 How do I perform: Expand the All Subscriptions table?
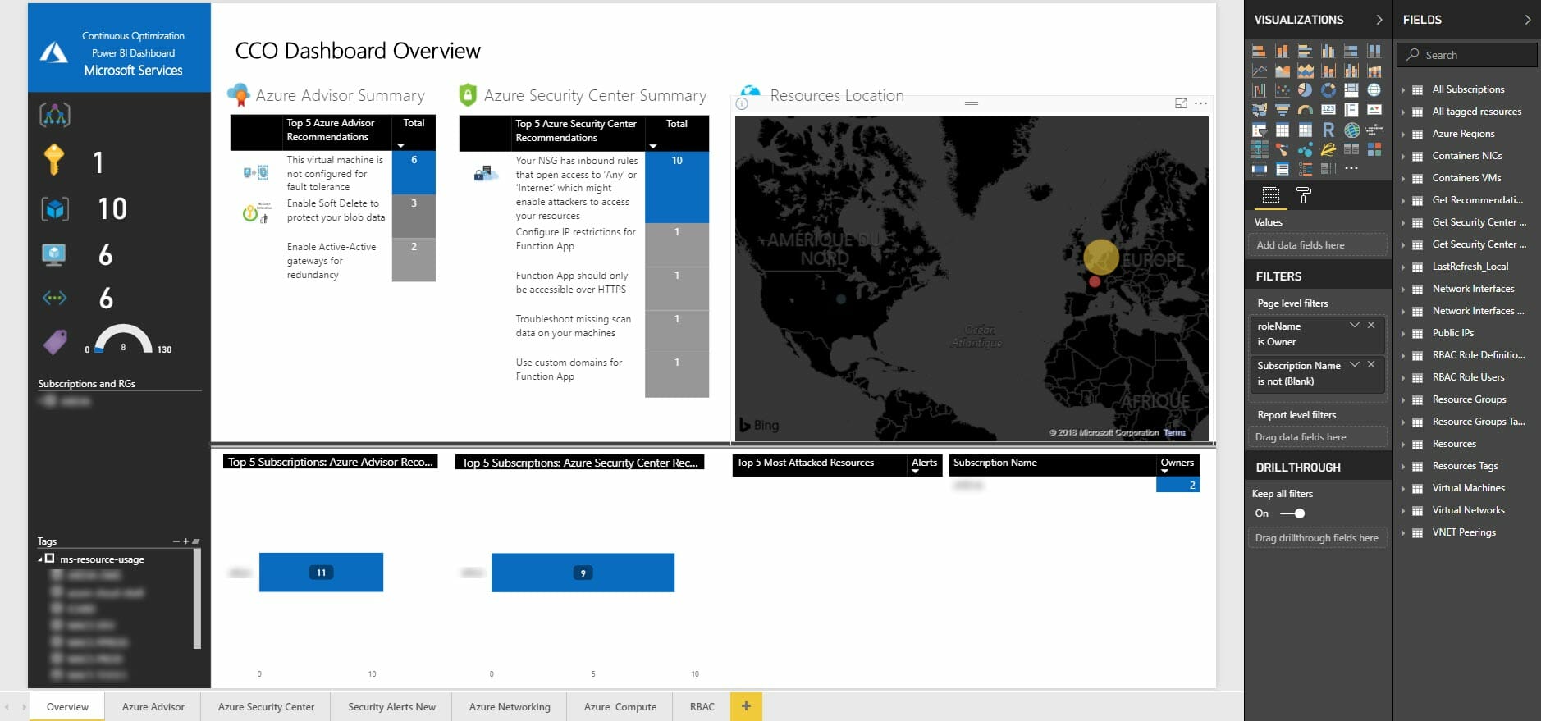pyautogui.click(x=1403, y=89)
